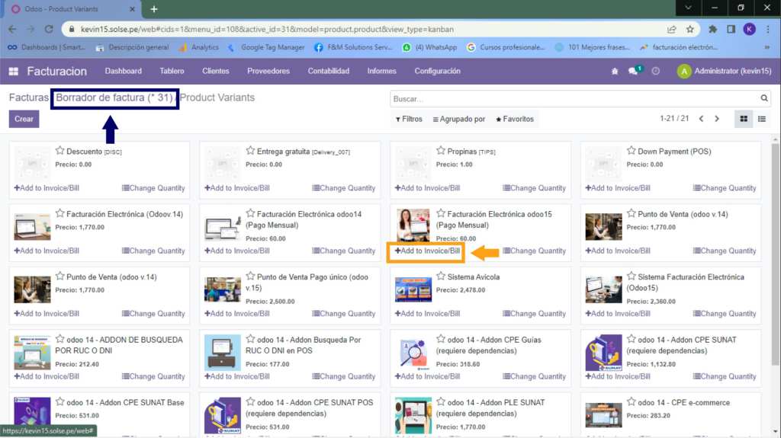
Task: Switch to list view icon
Action: tap(761, 119)
